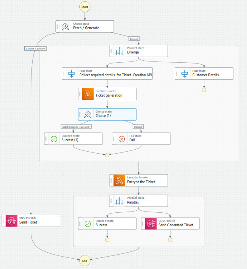This screenshot has height=269, width=247.
Task: Click the Start node circle
Action: pos(84,7)
